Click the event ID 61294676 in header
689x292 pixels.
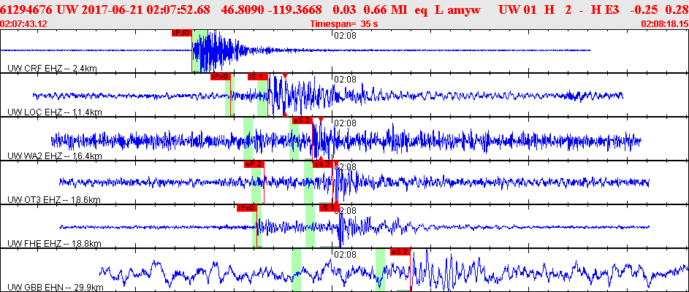(27, 9)
